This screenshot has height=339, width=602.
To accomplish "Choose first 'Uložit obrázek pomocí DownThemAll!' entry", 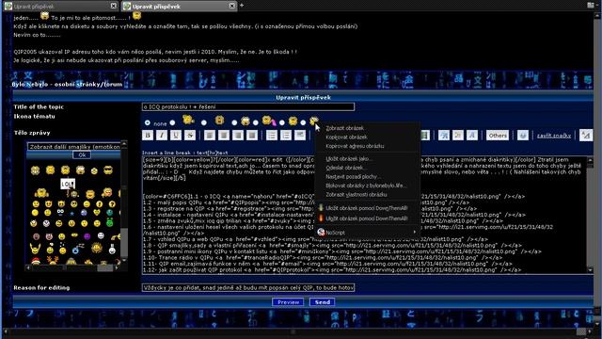I will (368, 208).
